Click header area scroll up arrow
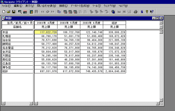Image resolution: width=175 pixels, height=111 pixels. (161, 23)
